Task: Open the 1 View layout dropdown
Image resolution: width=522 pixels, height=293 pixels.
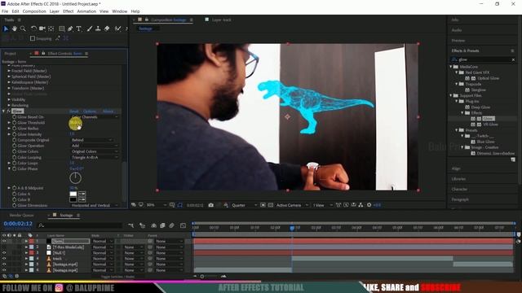Action: coord(322,205)
